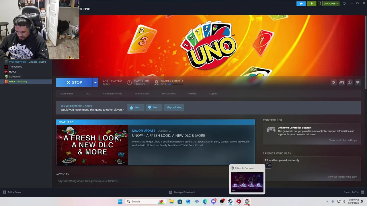Open OBS Studio from the taskbar

[222, 201]
